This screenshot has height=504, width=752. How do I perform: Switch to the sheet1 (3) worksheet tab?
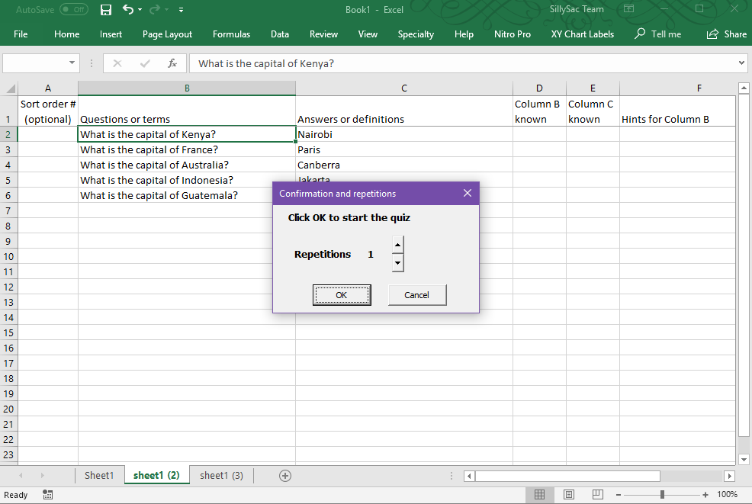coord(222,475)
